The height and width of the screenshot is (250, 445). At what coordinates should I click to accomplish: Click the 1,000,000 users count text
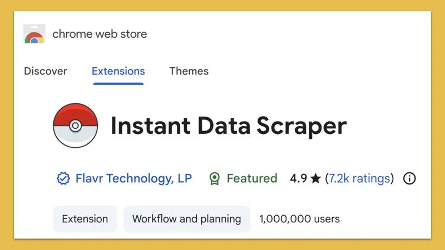[299, 219]
